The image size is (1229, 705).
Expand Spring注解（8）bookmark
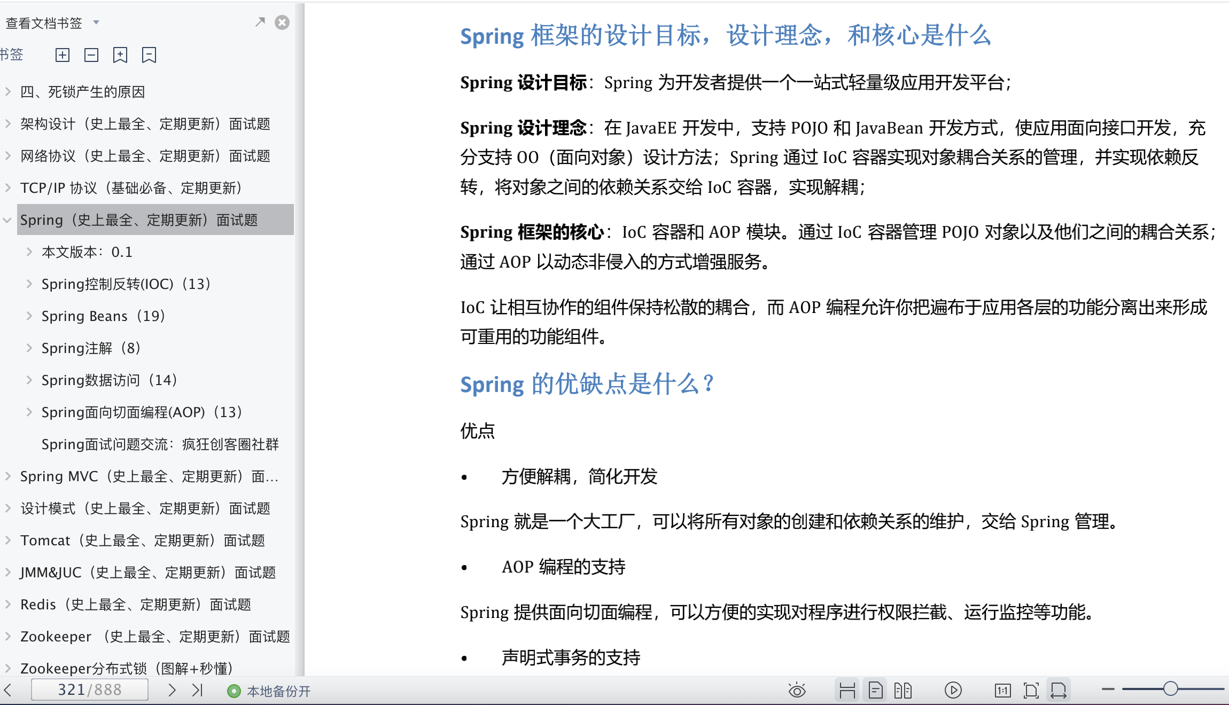29,348
